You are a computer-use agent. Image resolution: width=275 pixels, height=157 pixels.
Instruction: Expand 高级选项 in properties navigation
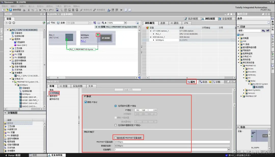[48, 96]
